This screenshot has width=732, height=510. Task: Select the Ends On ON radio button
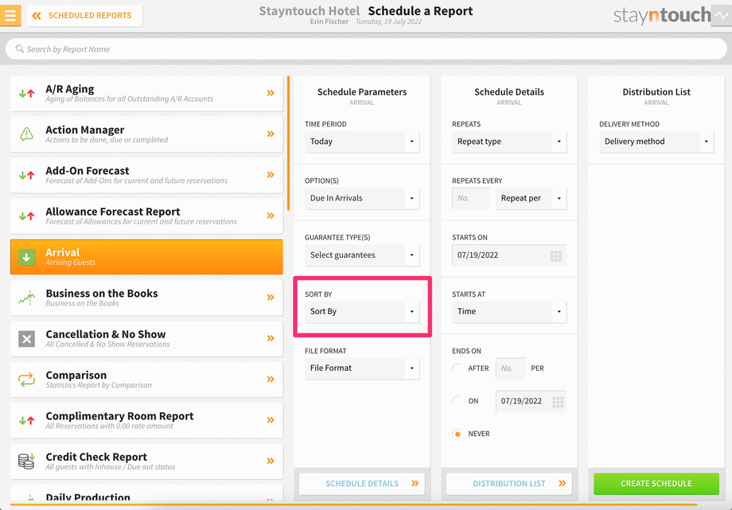[457, 401]
